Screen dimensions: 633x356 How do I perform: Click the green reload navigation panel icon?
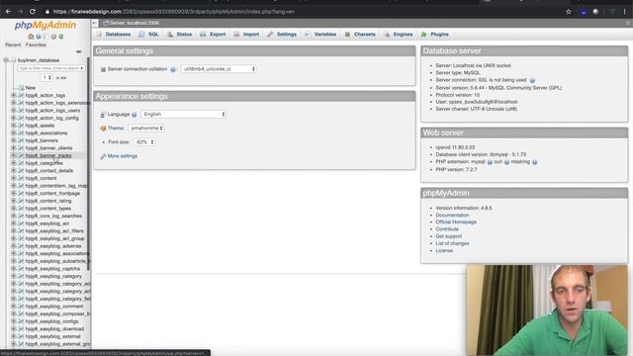pos(61,37)
